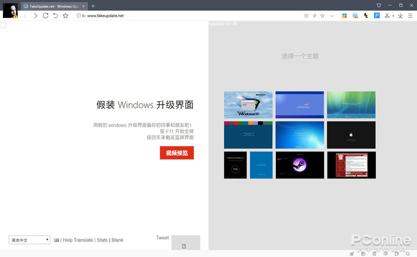Open the Stats link

pyautogui.click(x=102, y=240)
